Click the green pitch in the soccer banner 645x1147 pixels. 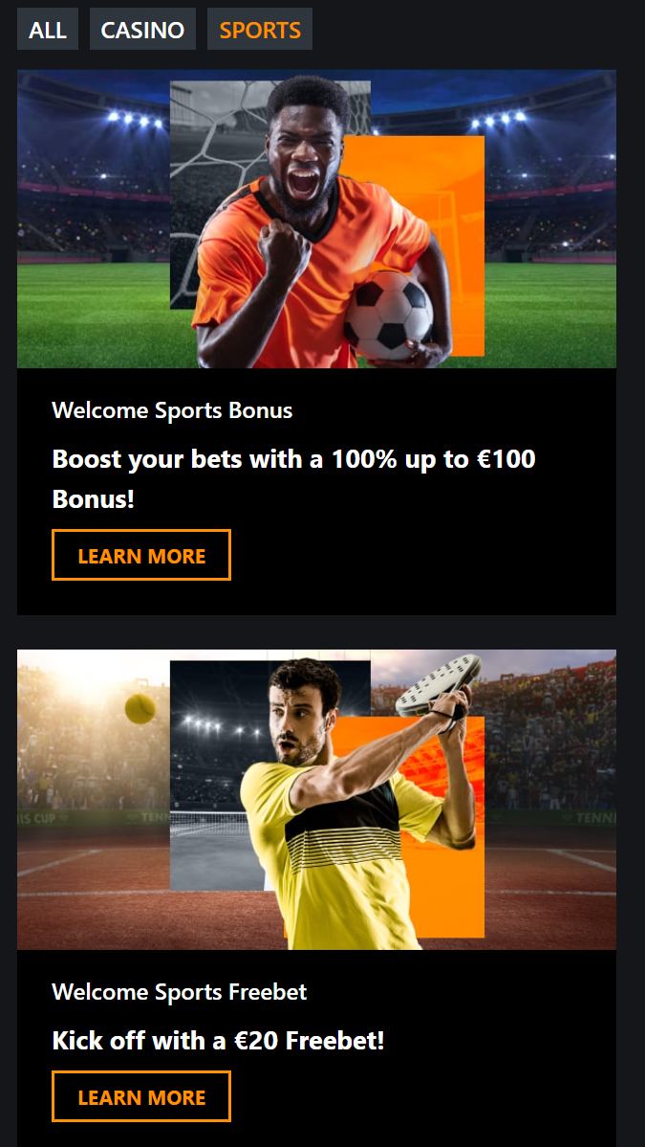click(x=95, y=315)
